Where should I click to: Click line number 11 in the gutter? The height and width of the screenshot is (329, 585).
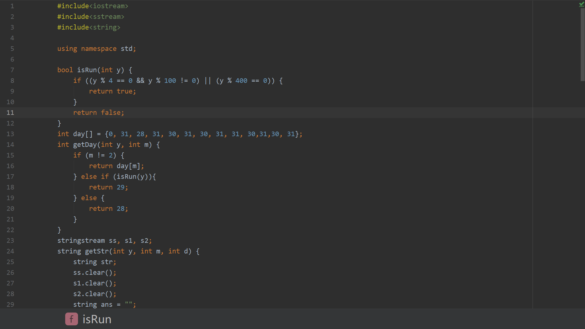[x=10, y=113]
